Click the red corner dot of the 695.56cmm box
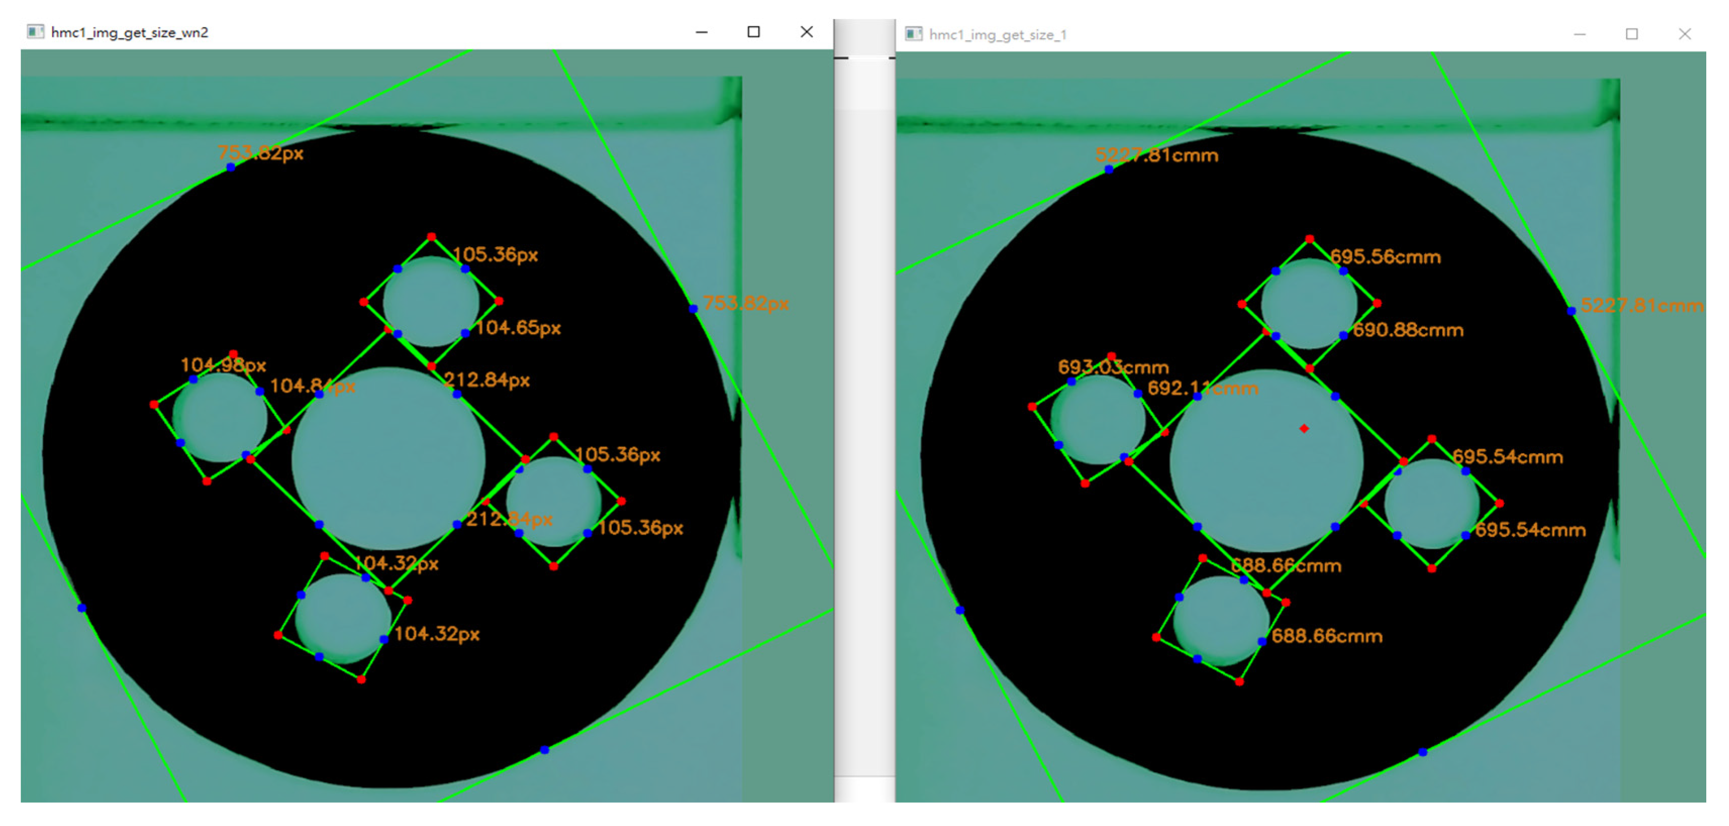 pos(1310,239)
